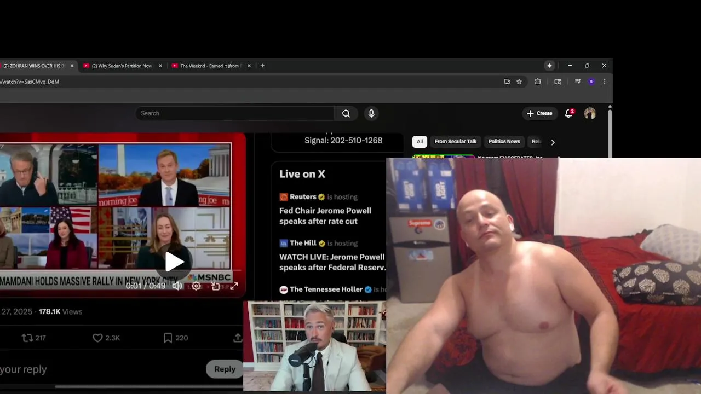Click the YouTube search magnifier button

point(346,113)
